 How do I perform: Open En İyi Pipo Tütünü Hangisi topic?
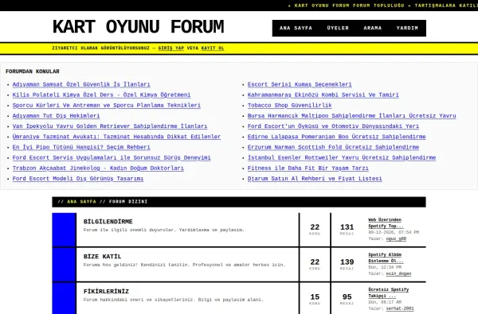pos(81,147)
